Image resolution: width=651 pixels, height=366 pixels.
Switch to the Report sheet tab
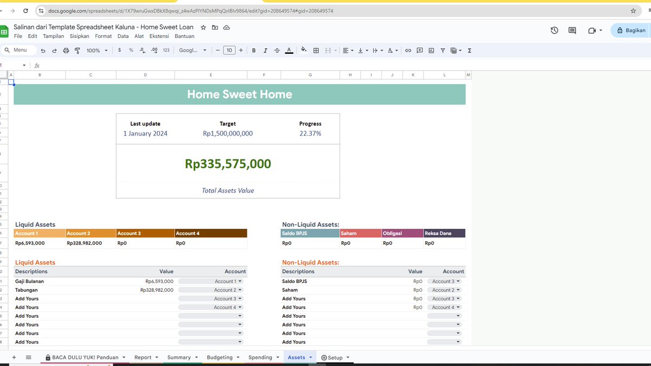(146, 357)
